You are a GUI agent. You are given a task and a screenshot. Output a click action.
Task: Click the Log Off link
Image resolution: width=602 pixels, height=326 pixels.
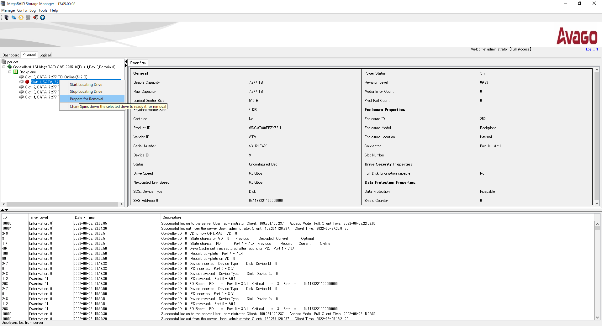pyautogui.click(x=592, y=49)
